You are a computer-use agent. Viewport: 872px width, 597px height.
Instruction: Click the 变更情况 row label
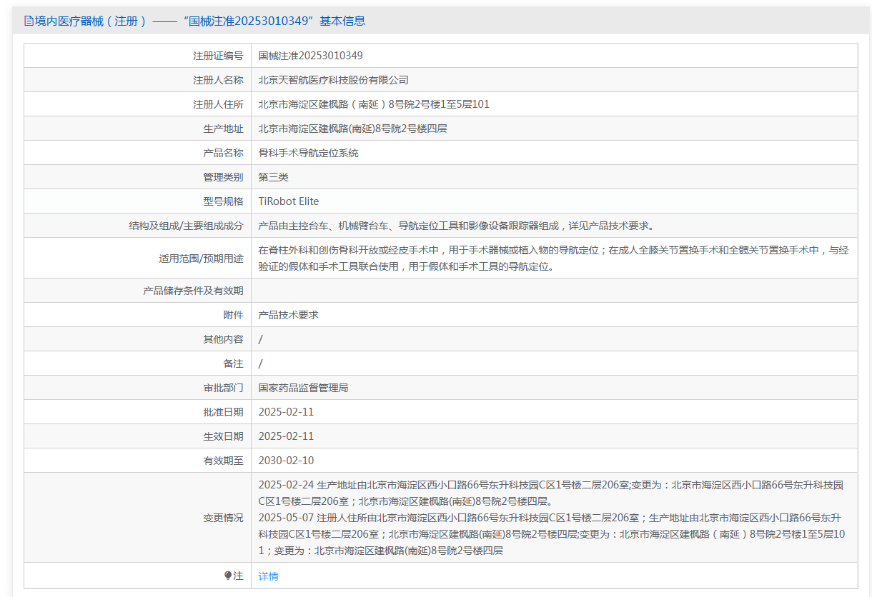(x=223, y=518)
